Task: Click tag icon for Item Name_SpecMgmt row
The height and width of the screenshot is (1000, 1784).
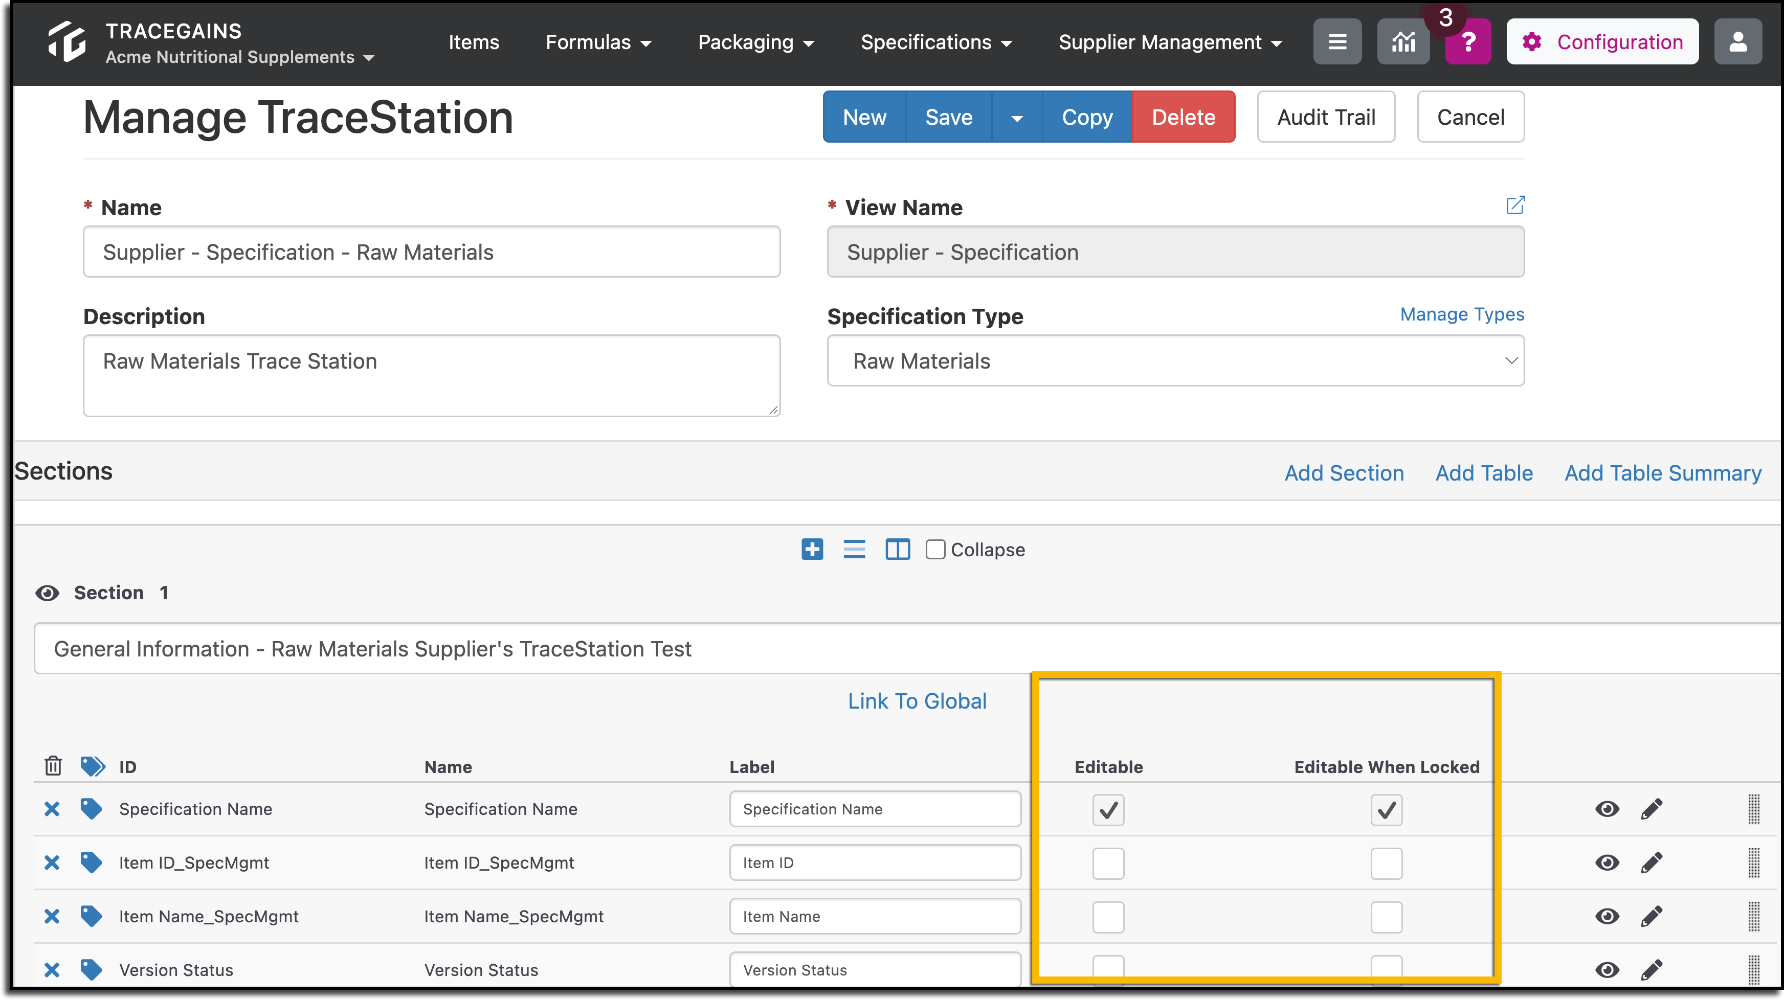Action: coord(92,916)
